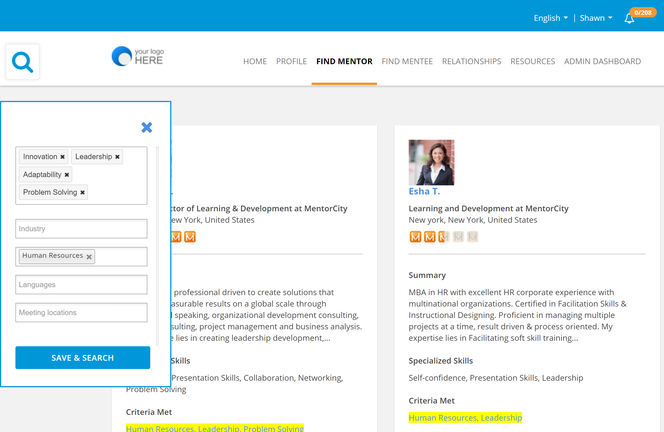Click the magnifying glass search icon
The image size is (664, 432).
[x=23, y=62]
